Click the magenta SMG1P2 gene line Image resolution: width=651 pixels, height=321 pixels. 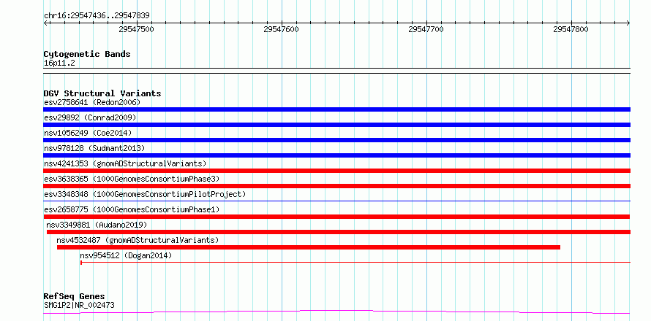coord(336,312)
